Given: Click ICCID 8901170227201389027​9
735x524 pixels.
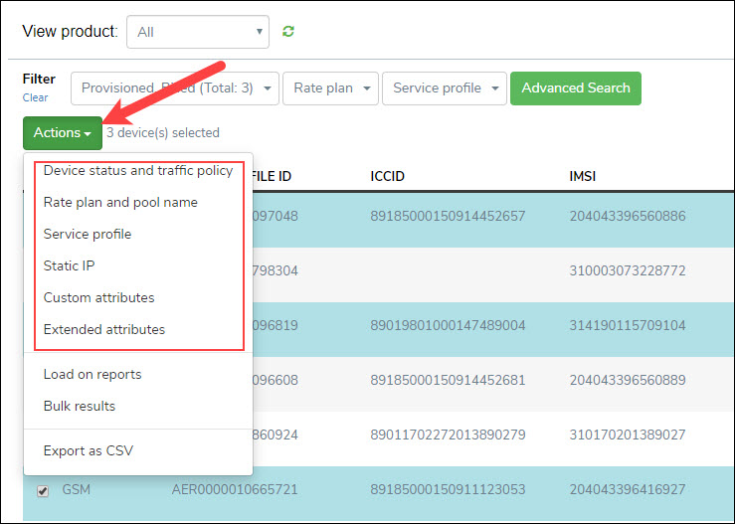Looking at the screenshot, I should (x=448, y=435).
